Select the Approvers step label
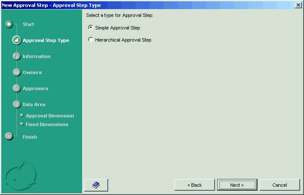 35,88
